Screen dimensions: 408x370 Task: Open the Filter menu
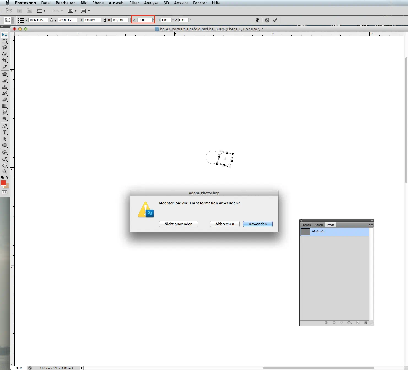[x=134, y=3]
